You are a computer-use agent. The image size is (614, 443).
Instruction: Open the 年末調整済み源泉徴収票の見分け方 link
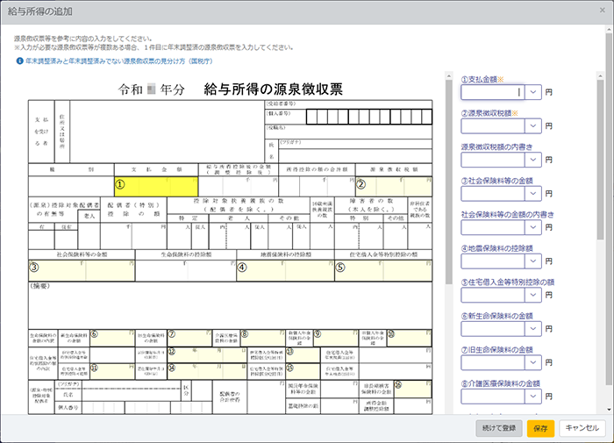(x=113, y=61)
